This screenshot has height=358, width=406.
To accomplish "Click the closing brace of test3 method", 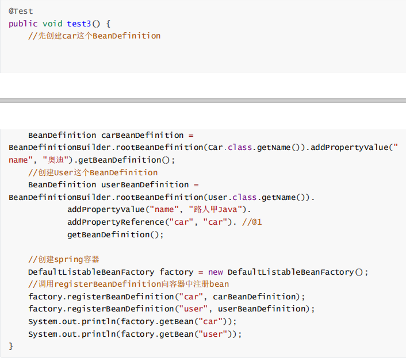I will click(x=11, y=346).
